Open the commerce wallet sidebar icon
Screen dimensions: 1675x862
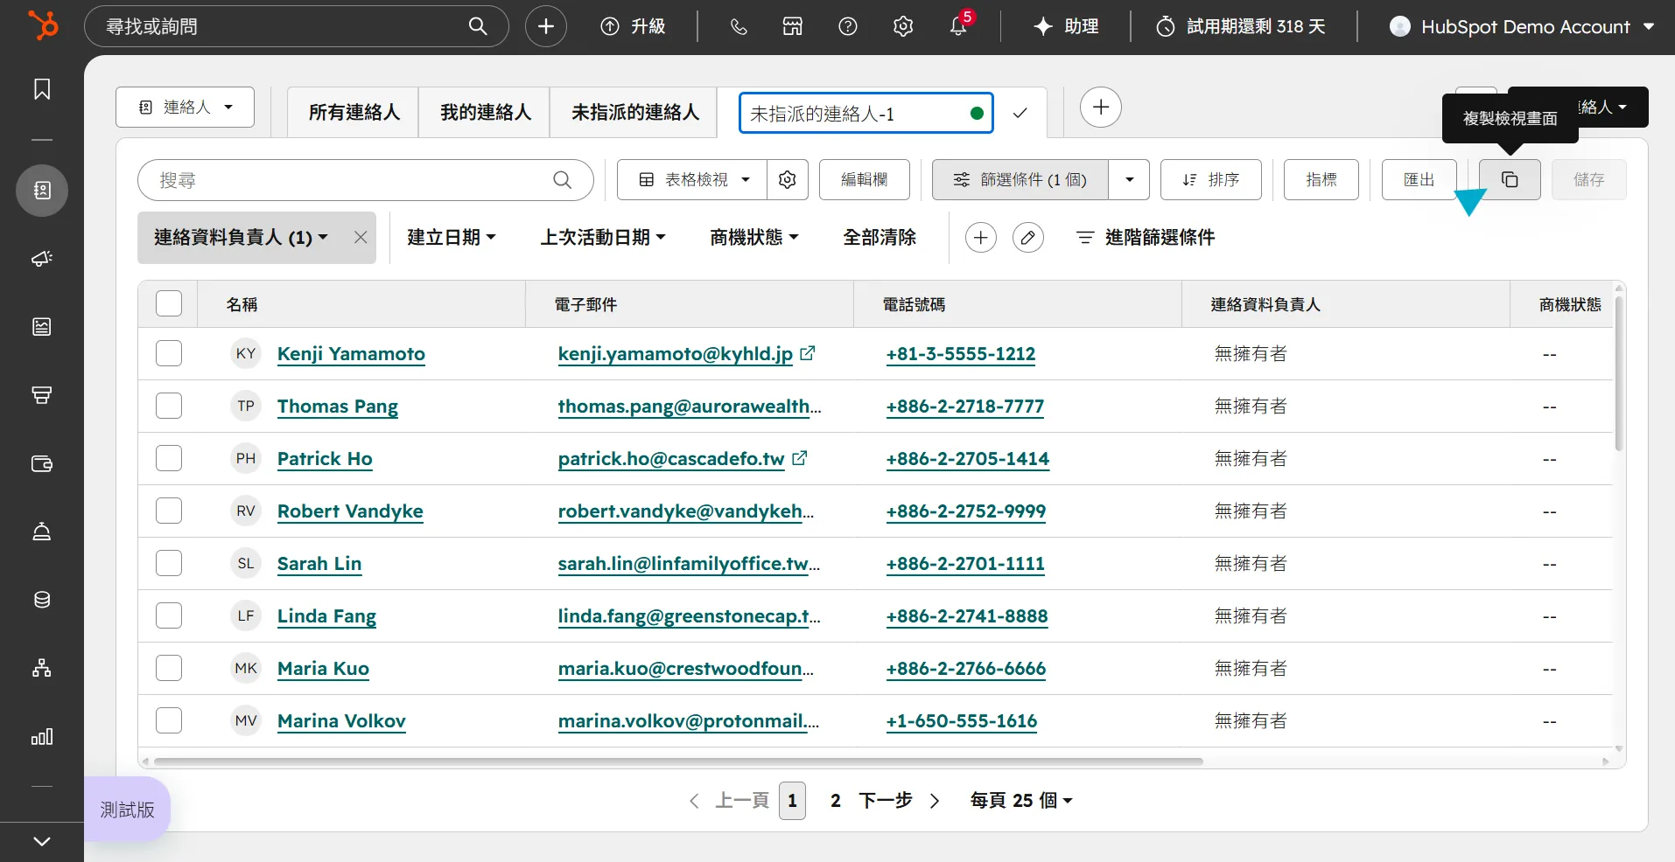(x=42, y=463)
